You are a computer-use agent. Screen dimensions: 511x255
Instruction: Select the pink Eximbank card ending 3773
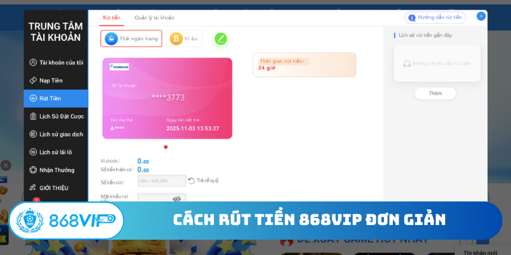[167, 98]
